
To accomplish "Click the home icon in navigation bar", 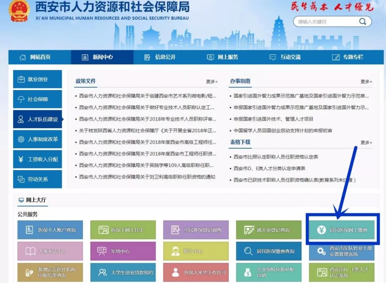I will 23,57.
